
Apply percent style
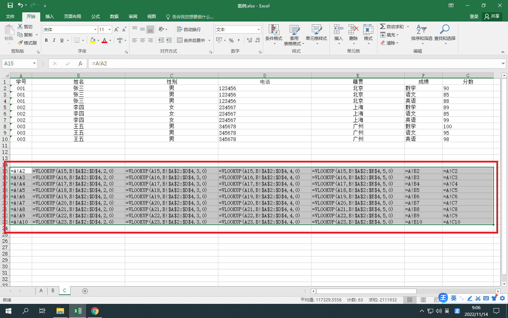coord(231,40)
